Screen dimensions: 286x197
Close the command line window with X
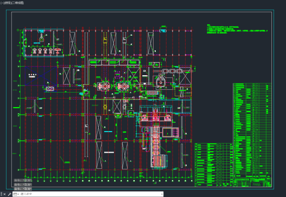click(4, 194)
